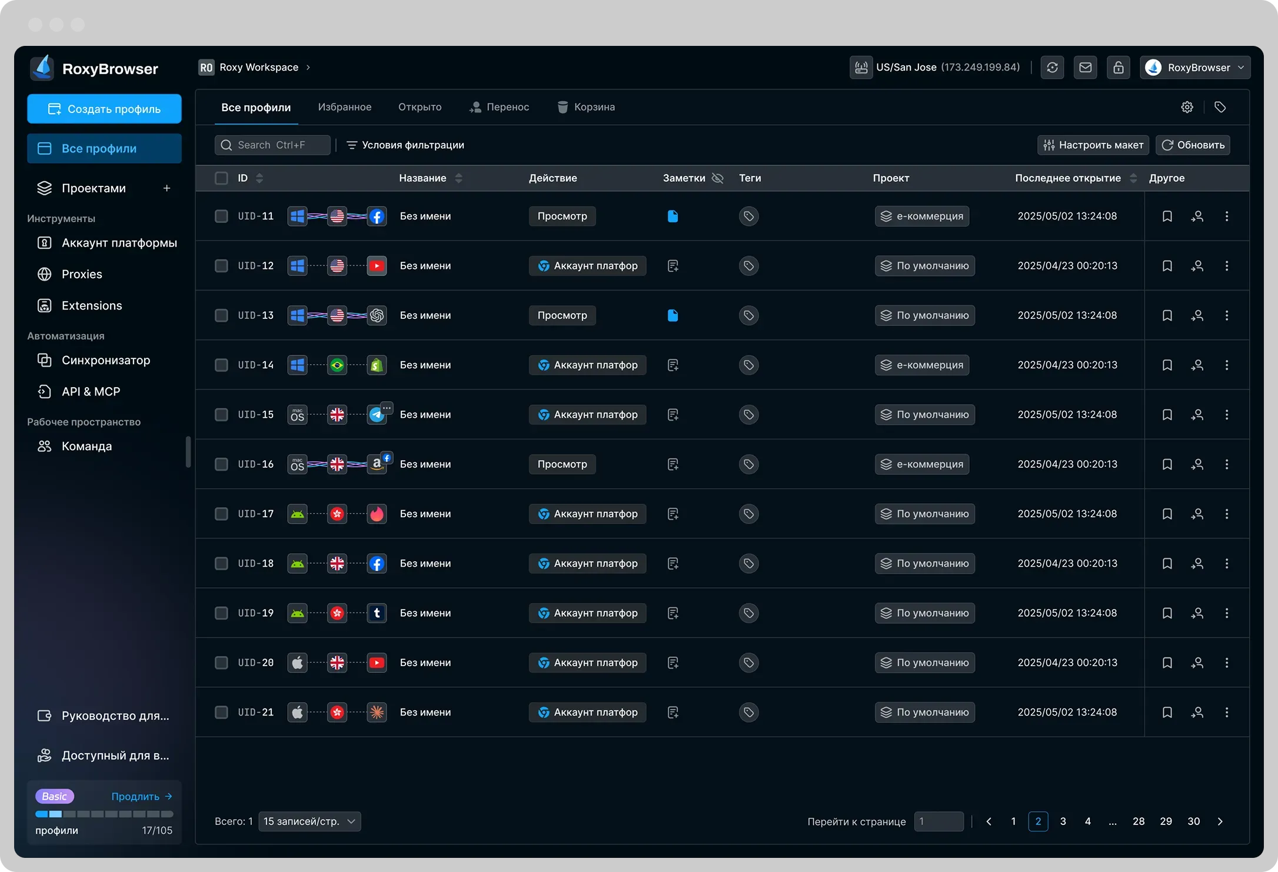The height and width of the screenshot is (872, 1278).
Task: Toggle notes visibility eye icon in header
Action: tap(717, 178)
